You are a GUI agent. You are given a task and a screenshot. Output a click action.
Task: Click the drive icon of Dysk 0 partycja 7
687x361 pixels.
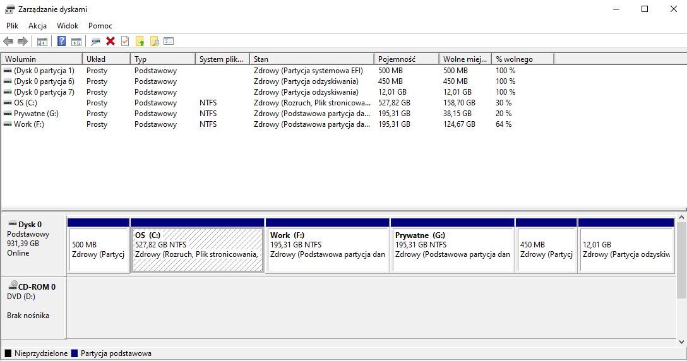(x=8, y=92)
